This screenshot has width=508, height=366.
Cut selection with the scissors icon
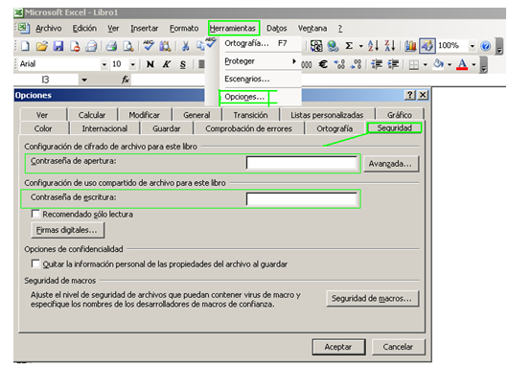[186, 46]
